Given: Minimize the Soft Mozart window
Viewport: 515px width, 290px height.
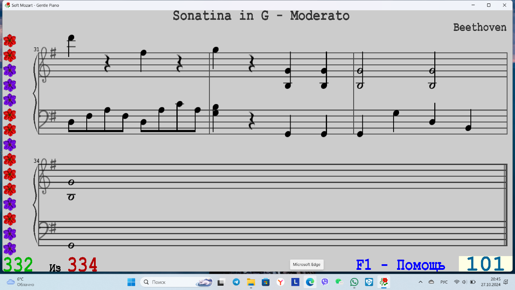Looking at the screenshot, I should tap(473, 5).
